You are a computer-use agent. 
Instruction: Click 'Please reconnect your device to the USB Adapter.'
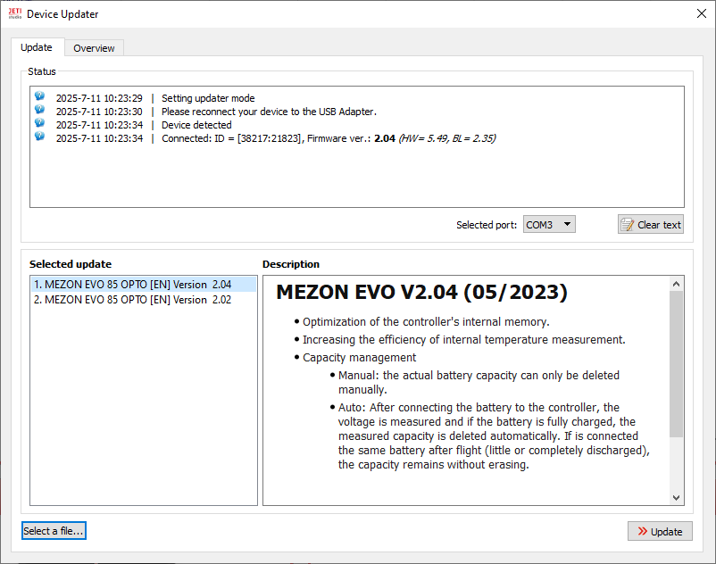tap(269, 112)
